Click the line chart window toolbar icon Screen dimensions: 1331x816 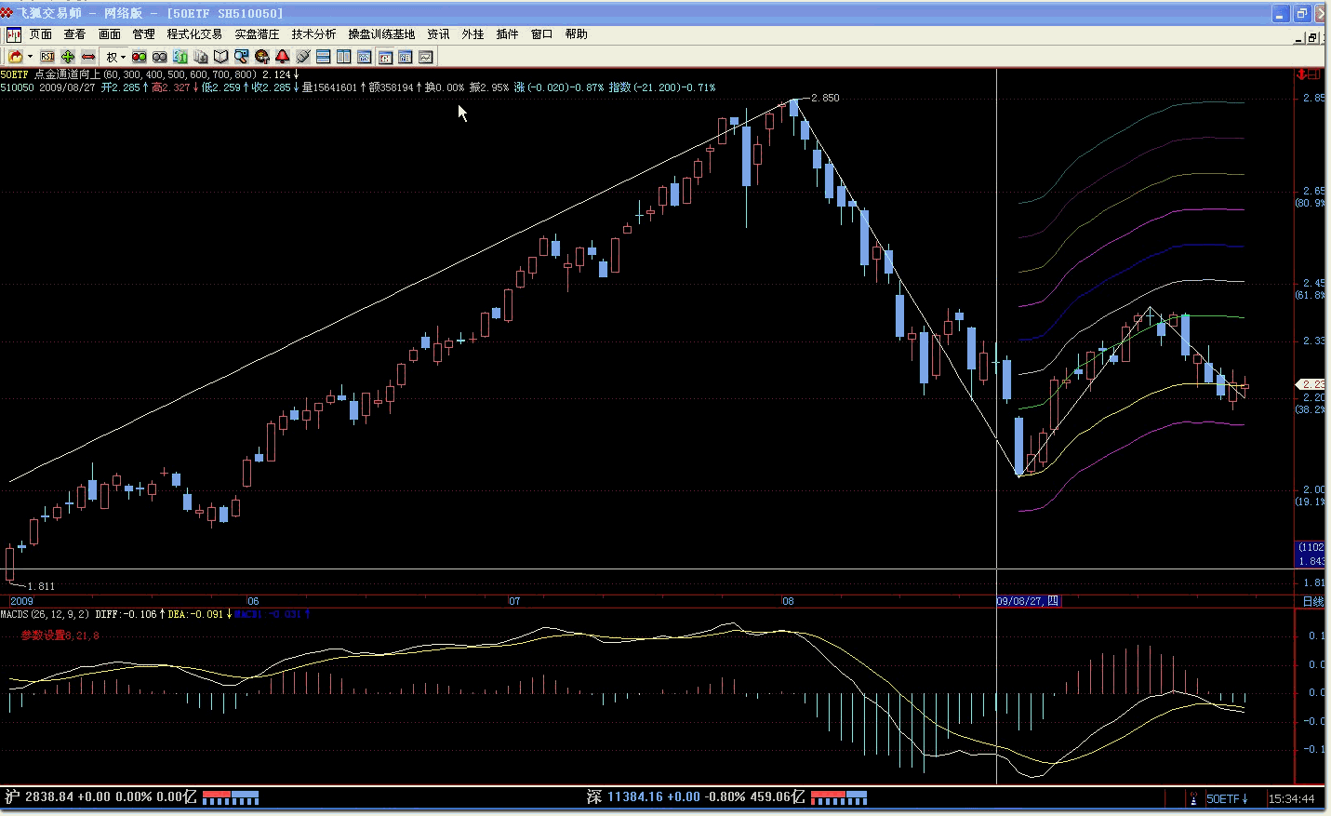click(x=425, y=57)
